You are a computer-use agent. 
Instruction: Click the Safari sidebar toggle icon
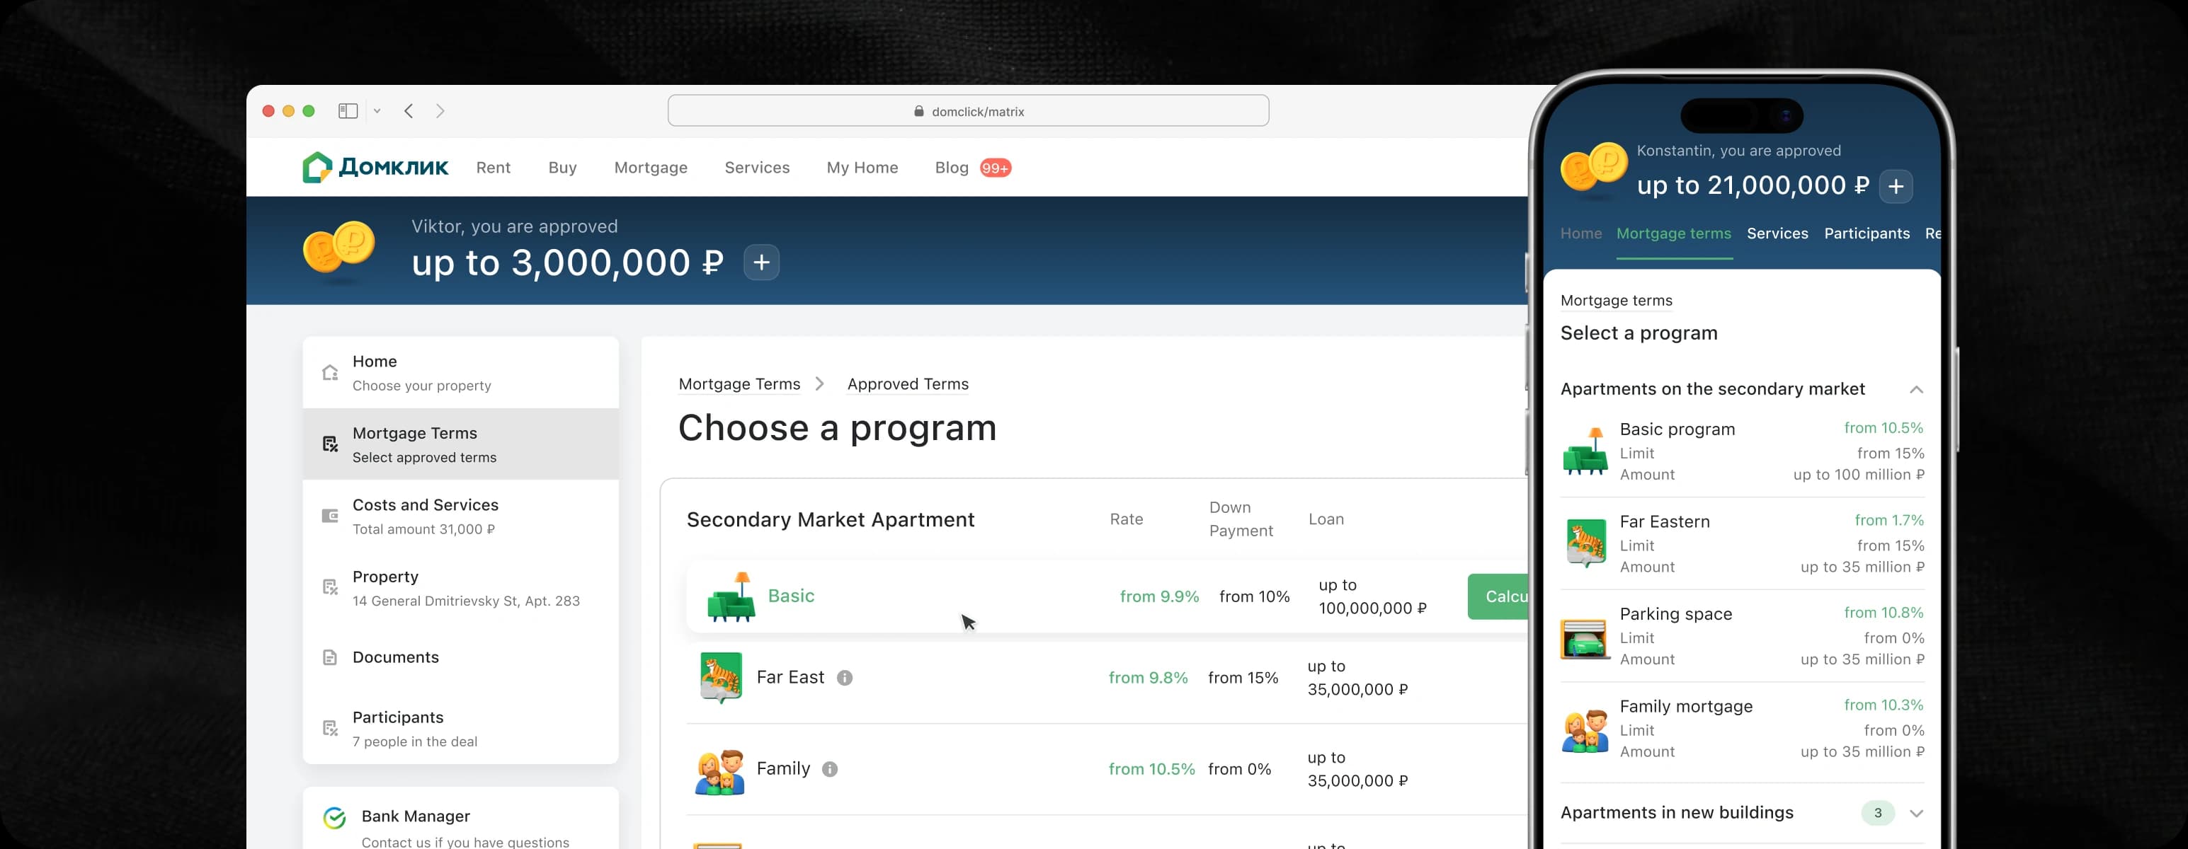(x=348, y=111)
